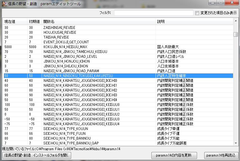Click current value 77 cell
Screen dimensions: 240x161
(6, 128)
